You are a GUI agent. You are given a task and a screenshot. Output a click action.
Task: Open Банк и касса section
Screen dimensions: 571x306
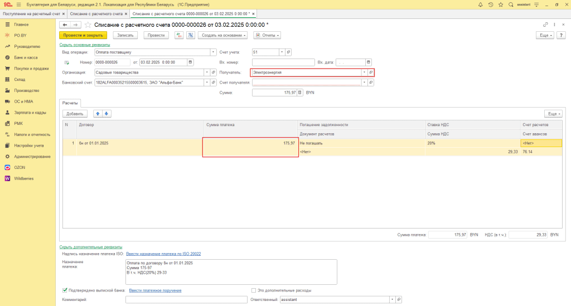click(x=26, y=57)
